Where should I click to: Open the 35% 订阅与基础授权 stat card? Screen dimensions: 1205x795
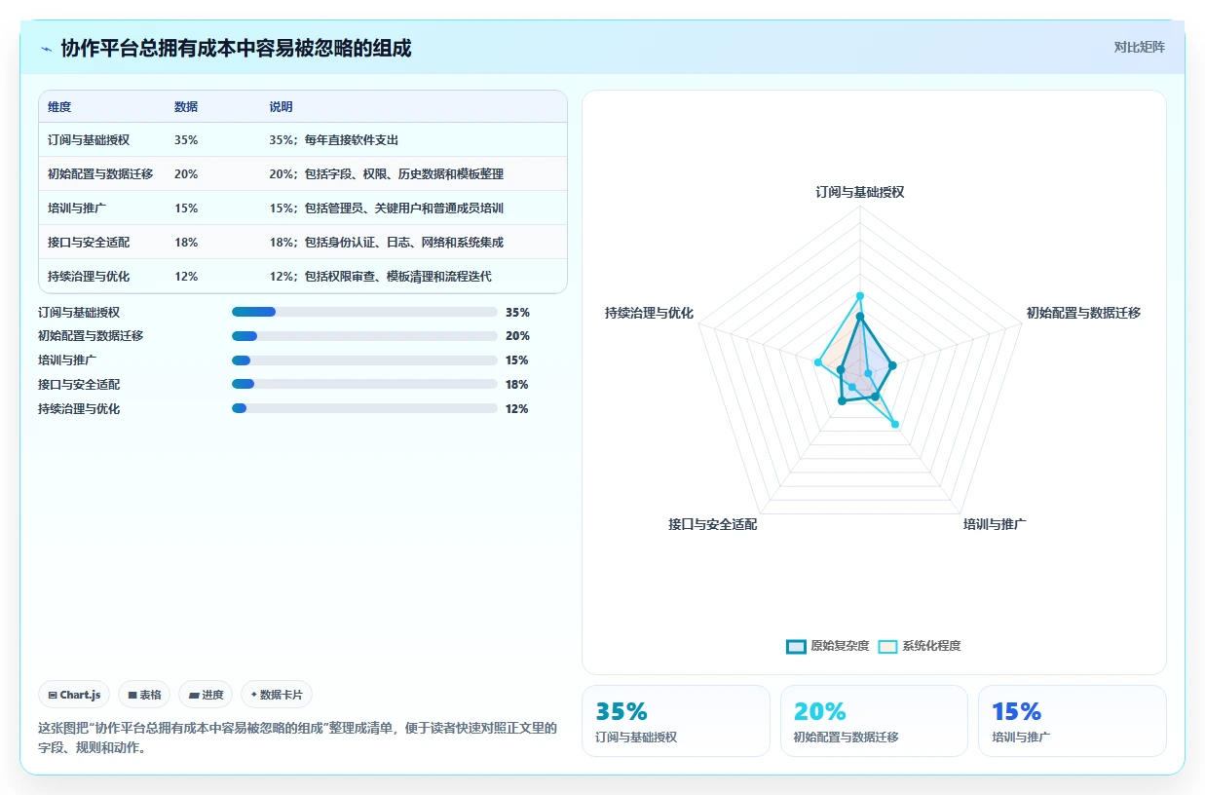675,721
